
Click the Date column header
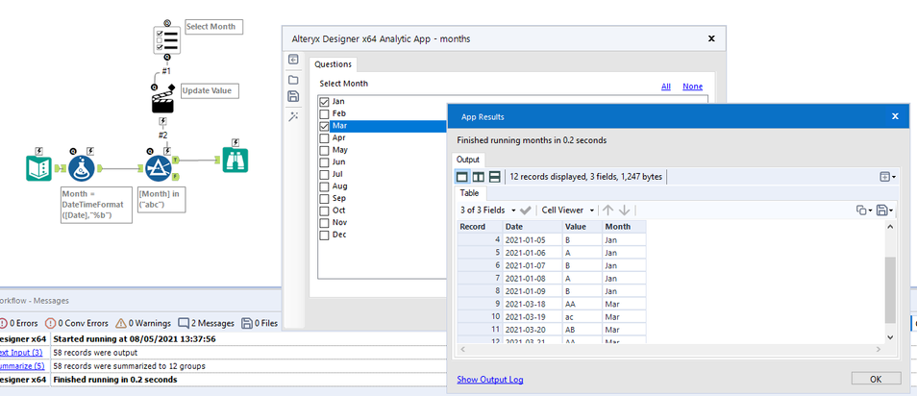coord(533,227)
